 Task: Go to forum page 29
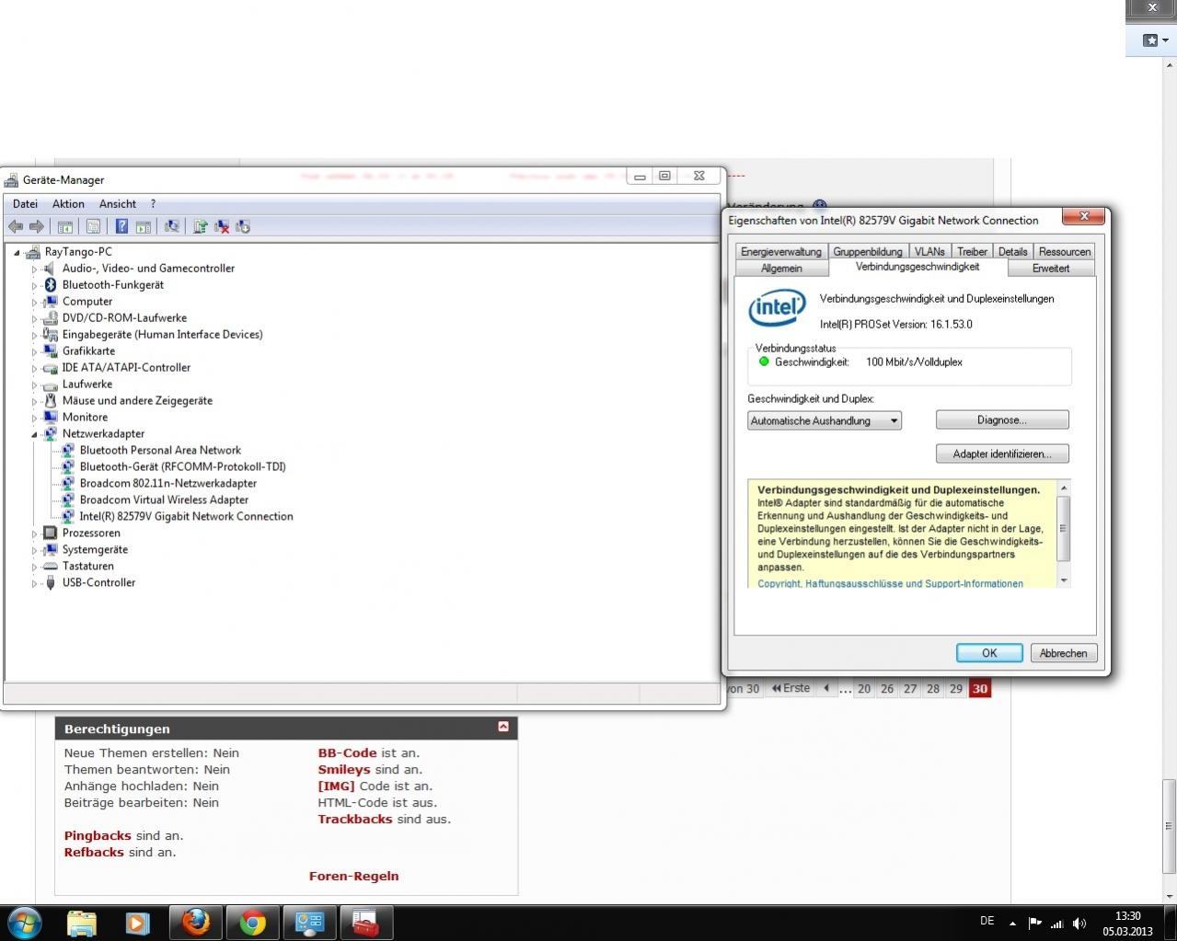956,688
